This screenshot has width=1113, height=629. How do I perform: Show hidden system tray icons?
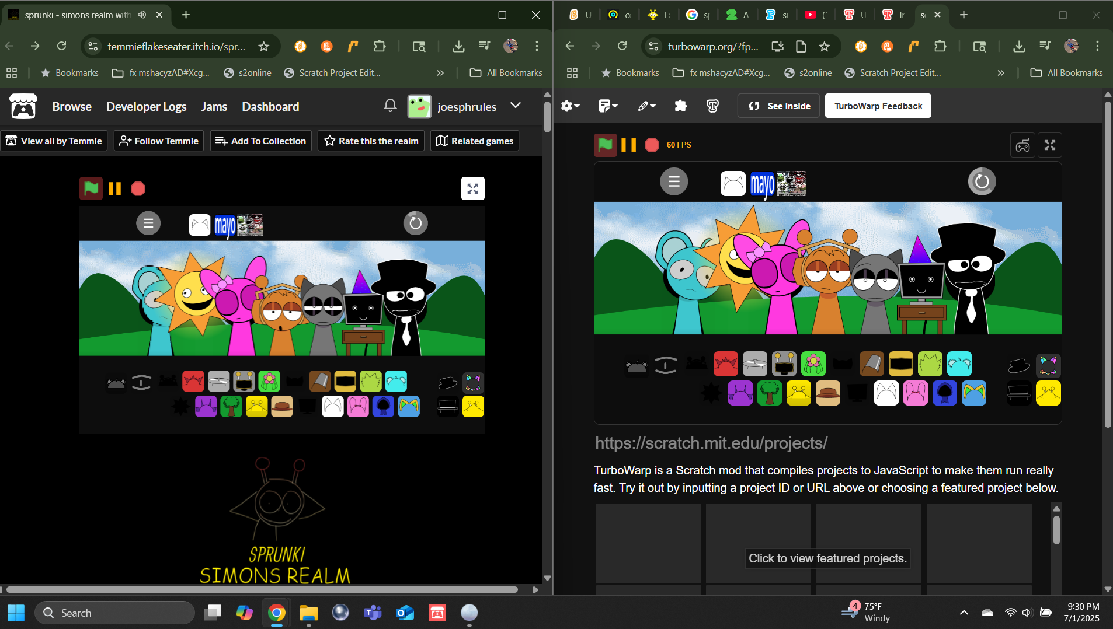964,613
